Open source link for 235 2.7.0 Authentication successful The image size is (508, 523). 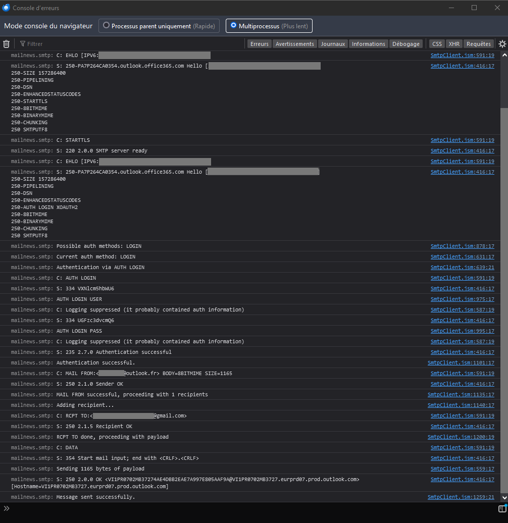[463, 352]
